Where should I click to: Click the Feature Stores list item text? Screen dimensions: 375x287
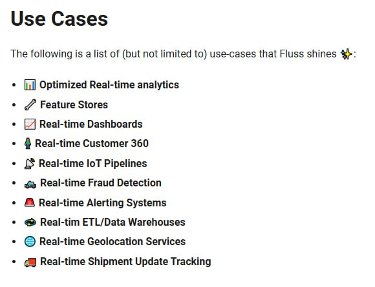coord(74,104)
